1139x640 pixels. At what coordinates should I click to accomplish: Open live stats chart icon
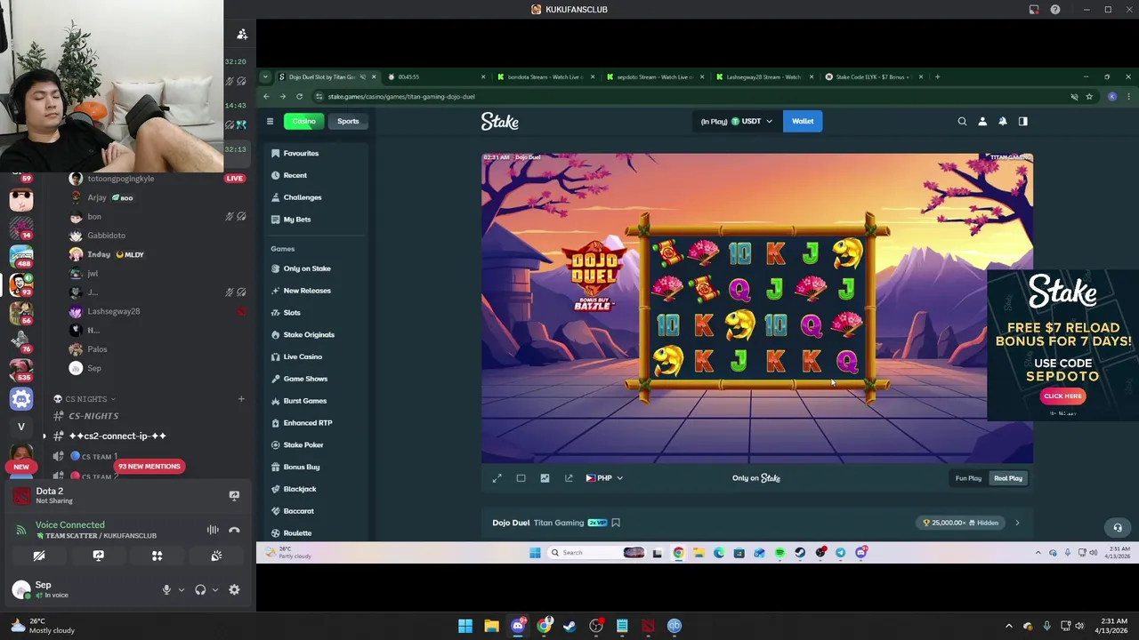(545, 478)
